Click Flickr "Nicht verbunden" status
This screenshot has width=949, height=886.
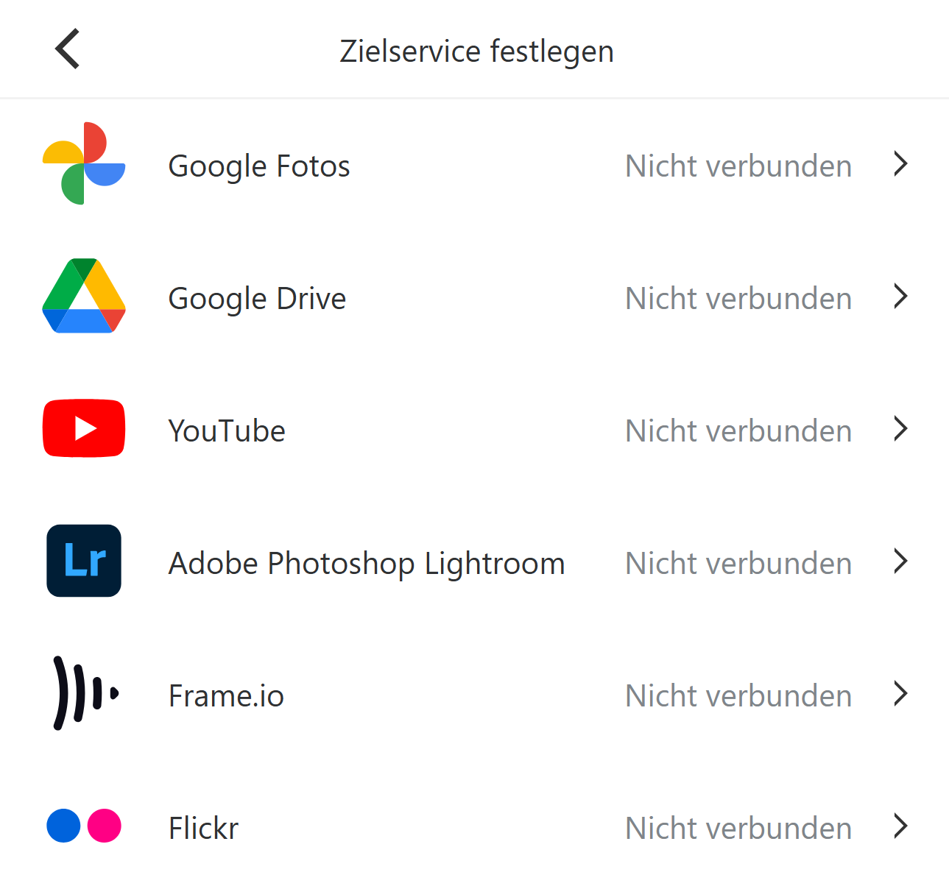coord(738,829)
